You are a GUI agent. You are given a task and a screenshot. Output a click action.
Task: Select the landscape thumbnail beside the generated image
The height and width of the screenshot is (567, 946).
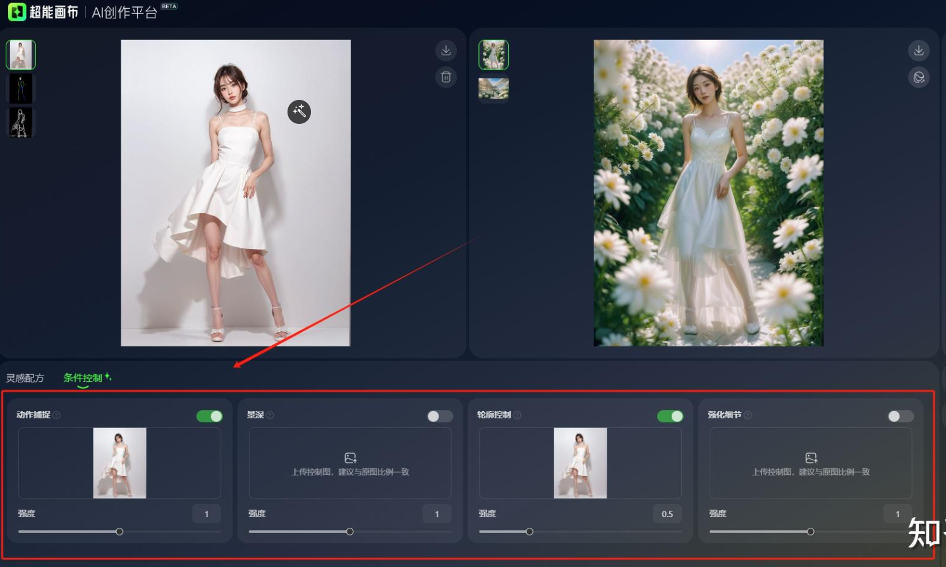click(494, 89)
